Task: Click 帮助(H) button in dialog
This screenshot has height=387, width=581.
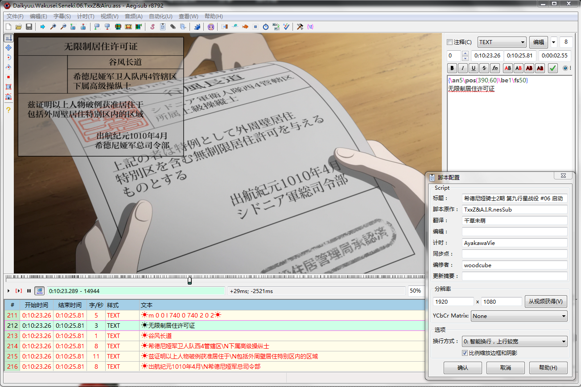Action: coord(548,368)
